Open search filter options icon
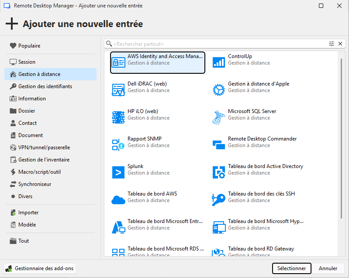Image resolution: width=349 pixels, height=278 pixels. 332,44
